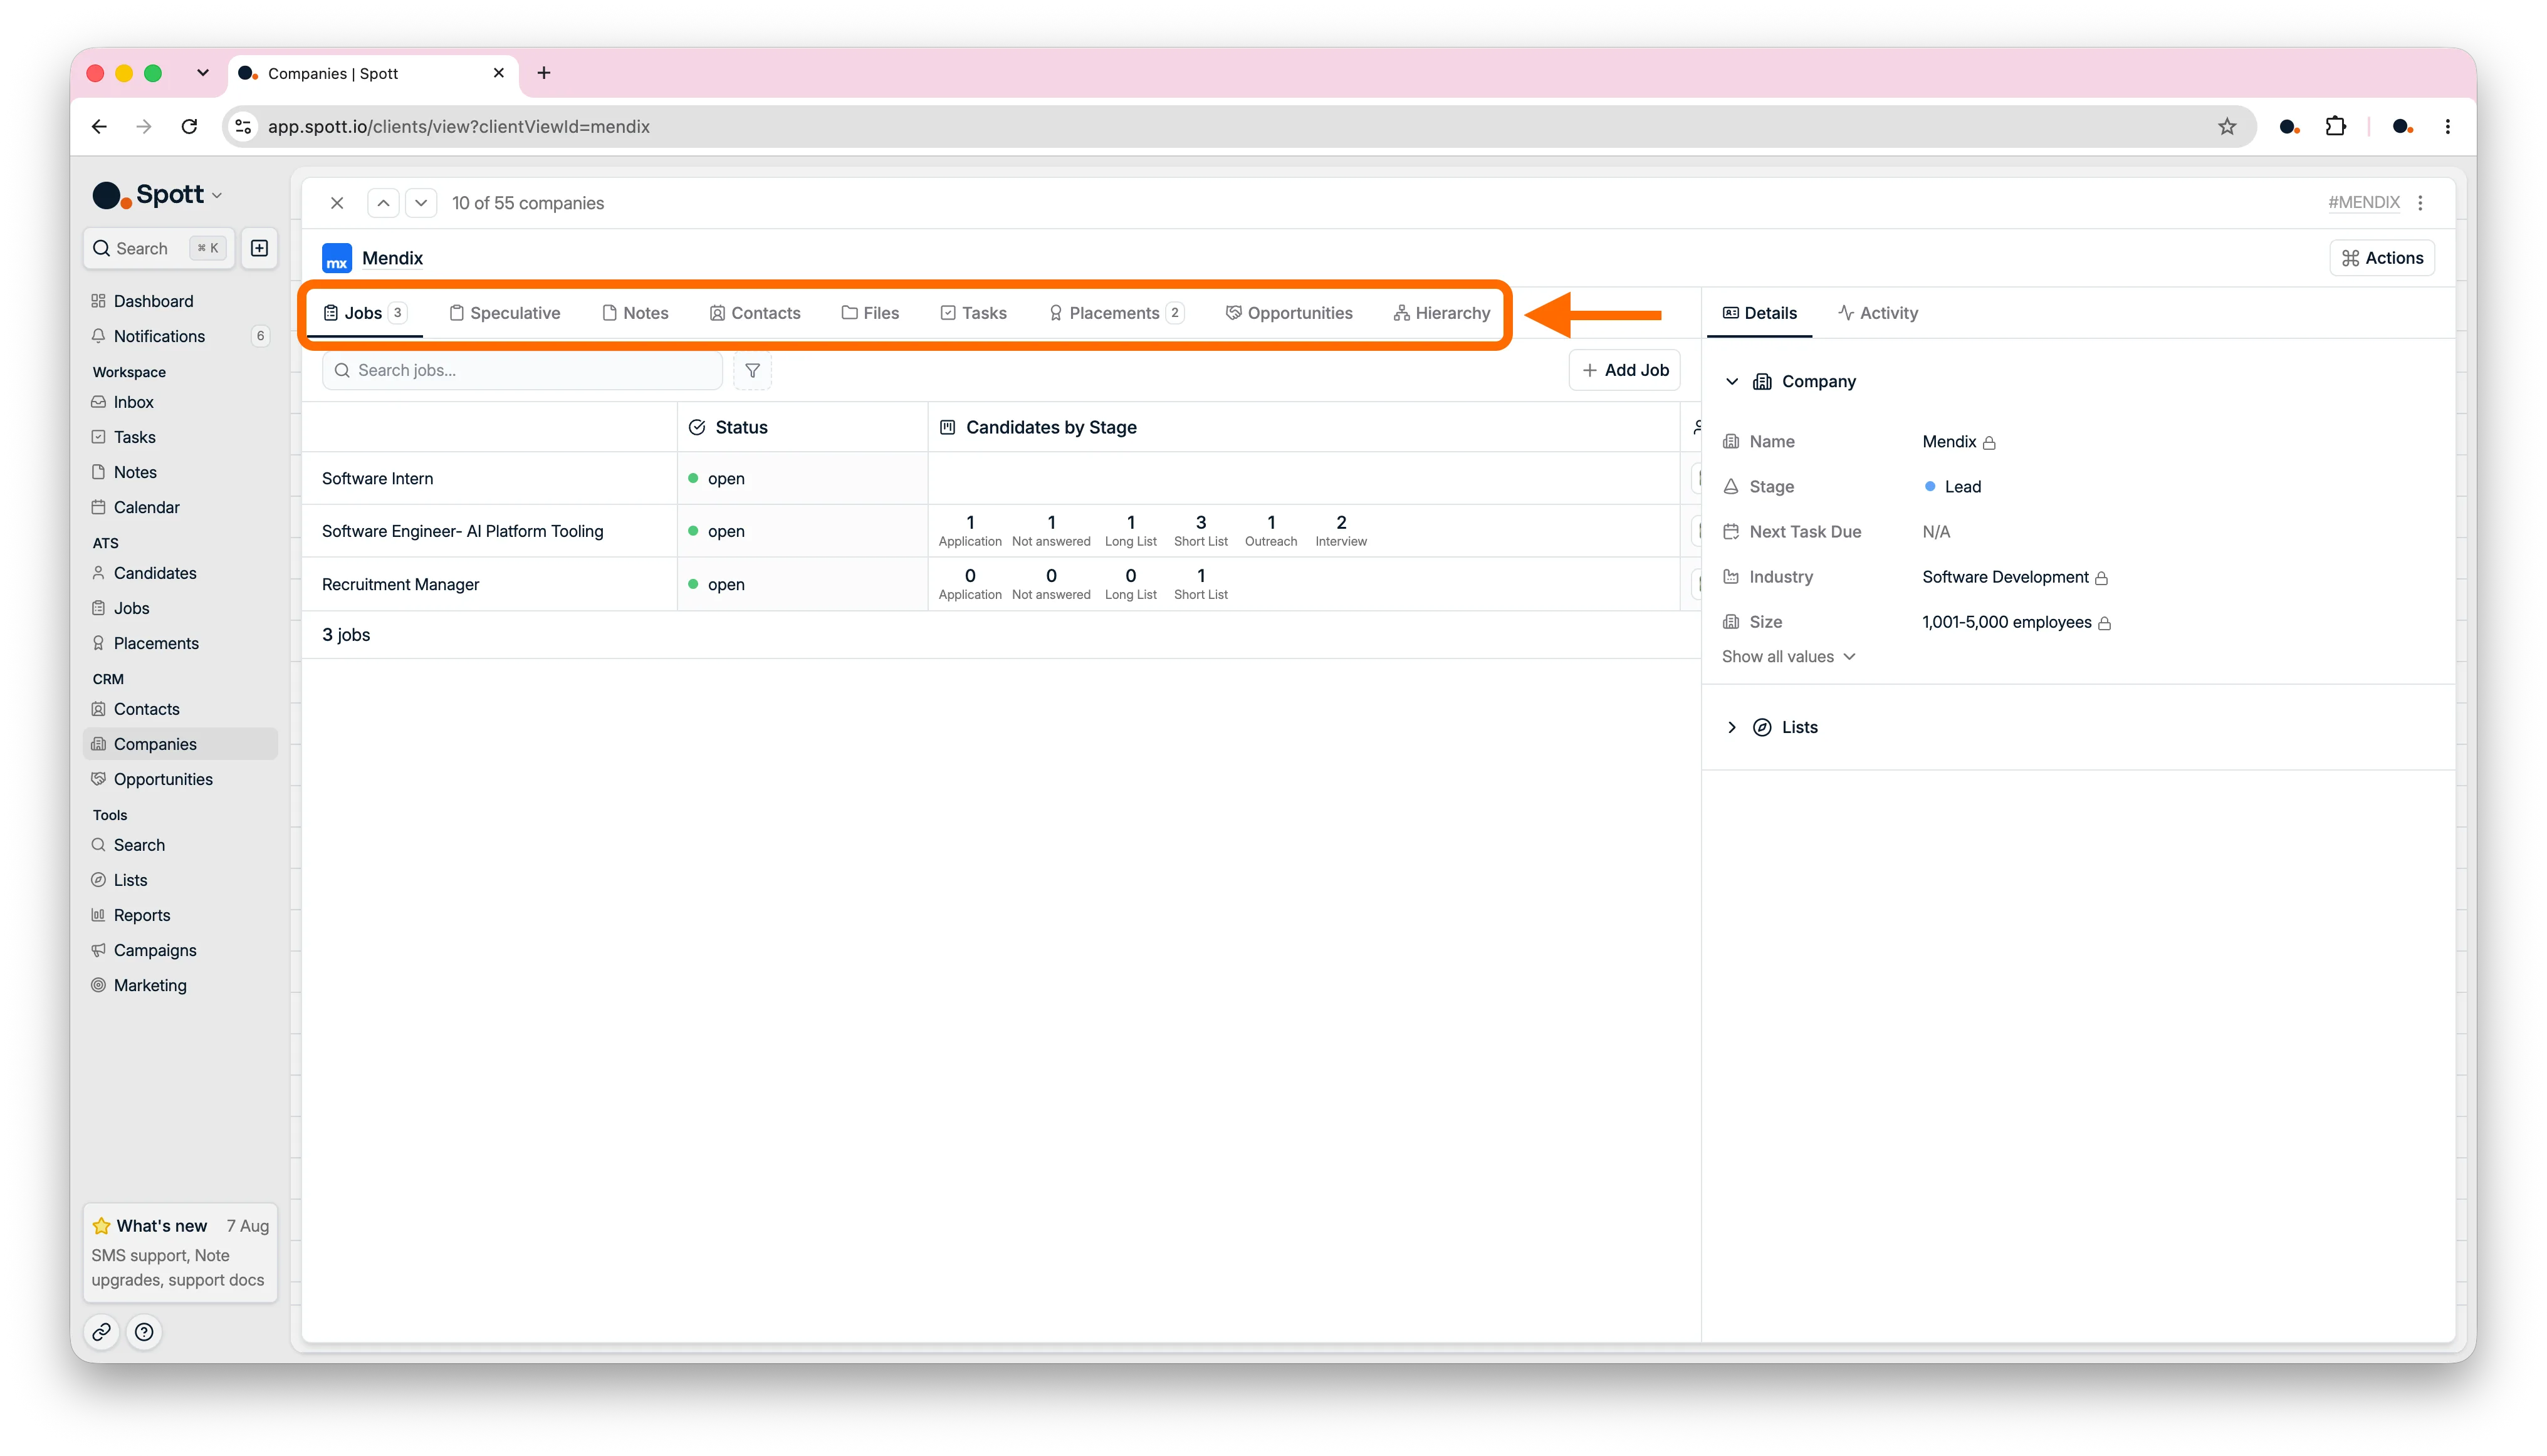The height and width of the screenshot is (1456, 2547).
Task: Reload the page
Action: (x=189, y=127)
